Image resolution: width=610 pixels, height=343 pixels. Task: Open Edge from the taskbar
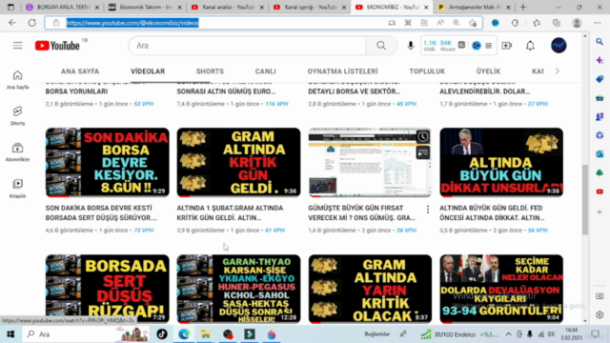click(x=184, y=334)
